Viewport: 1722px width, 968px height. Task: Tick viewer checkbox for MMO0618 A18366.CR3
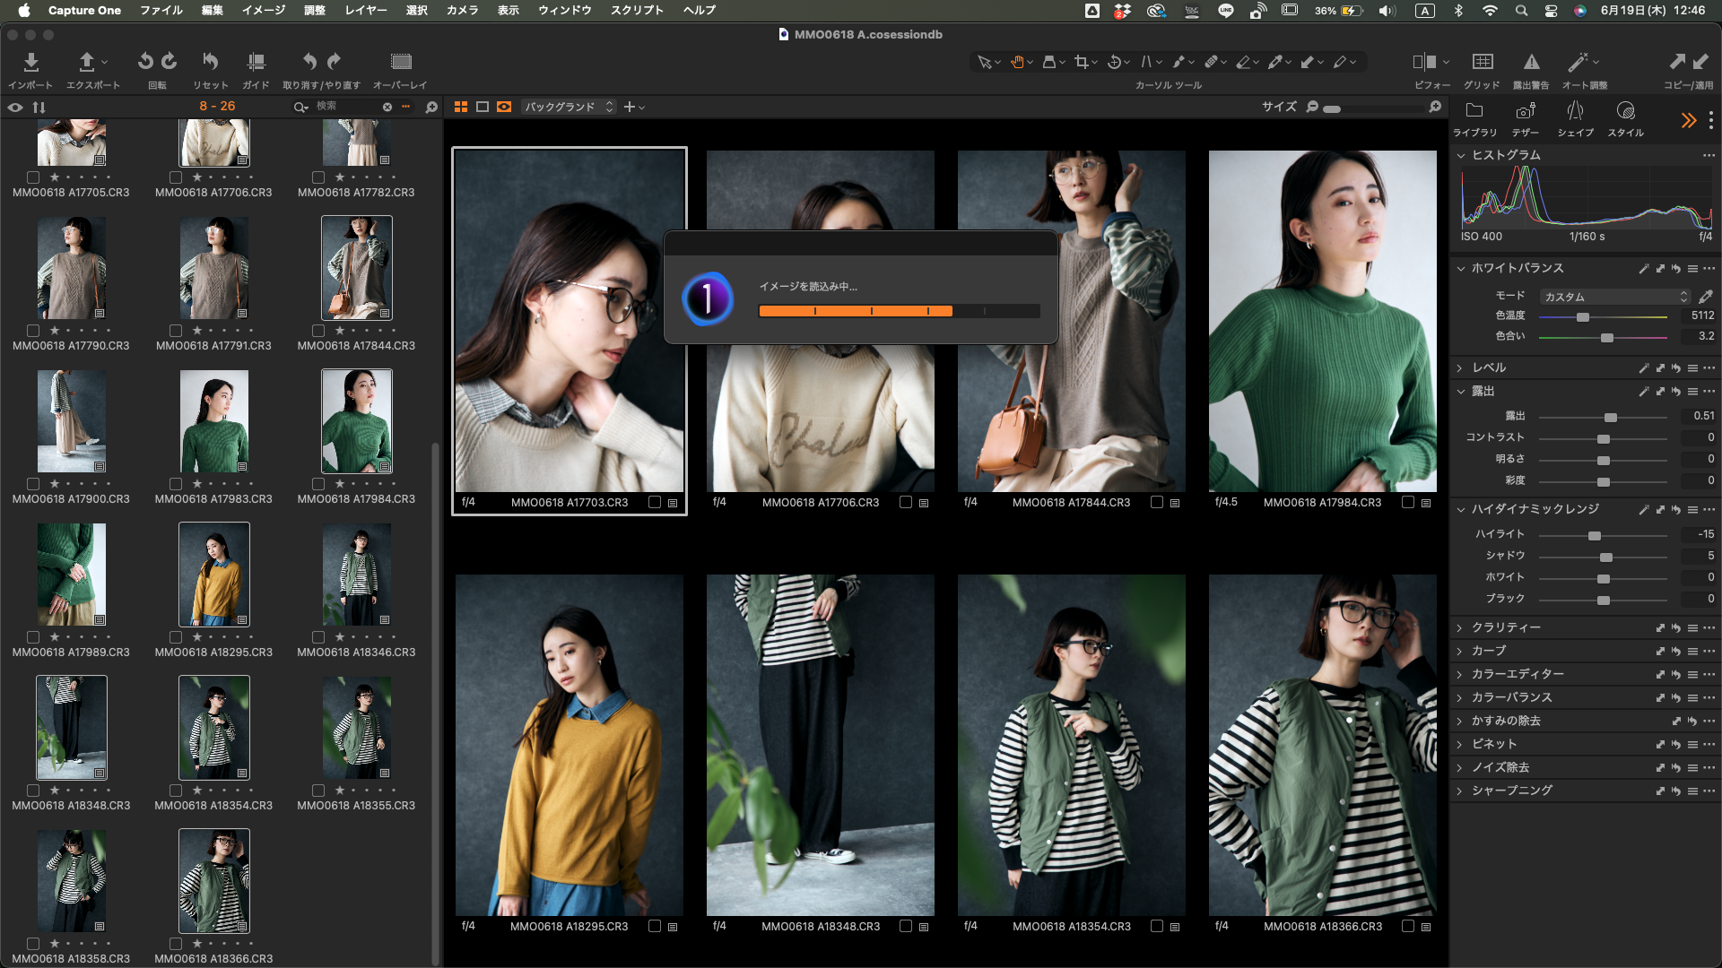1408,927
